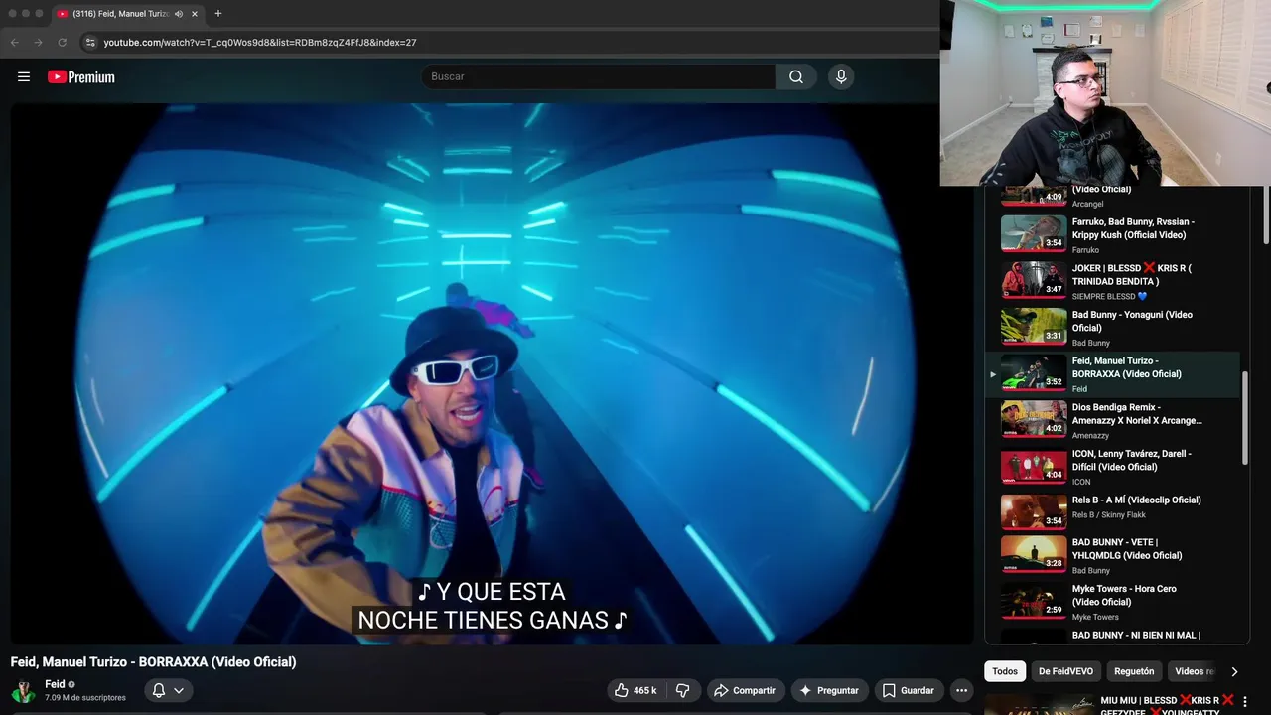Open a new browser tab
1271x715 pixels.
pyautogui.click(x=217, y=14)
